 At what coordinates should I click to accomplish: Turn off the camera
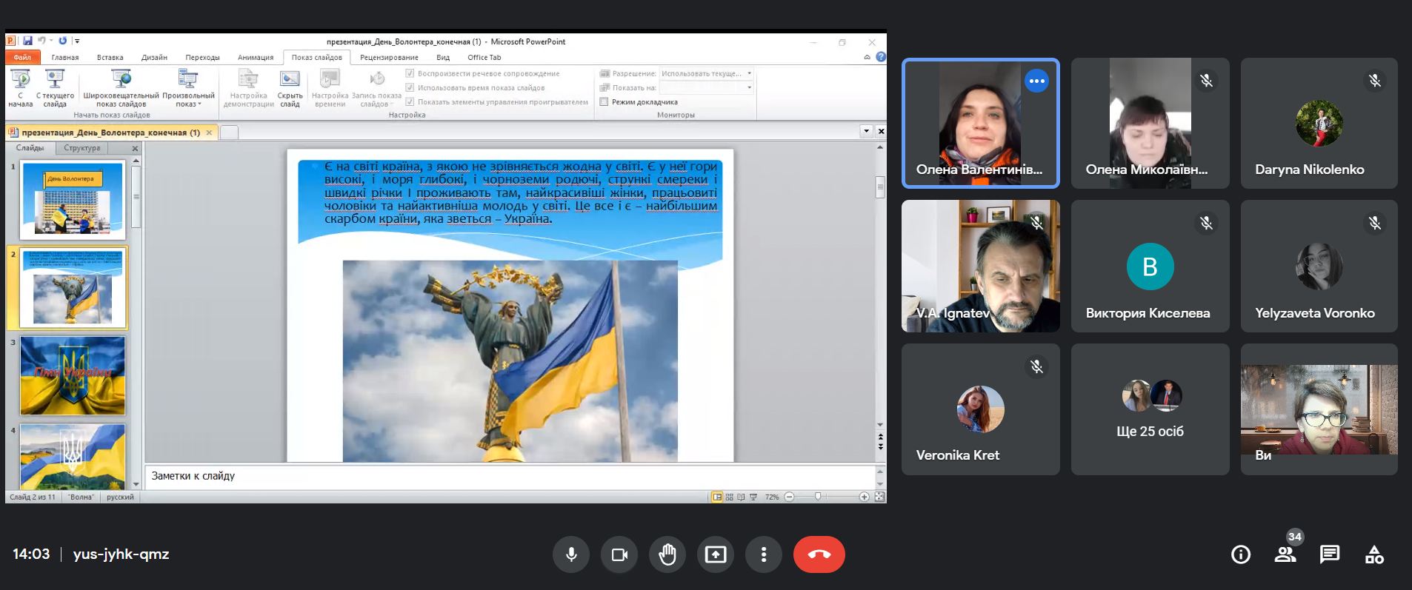point(619,554)
